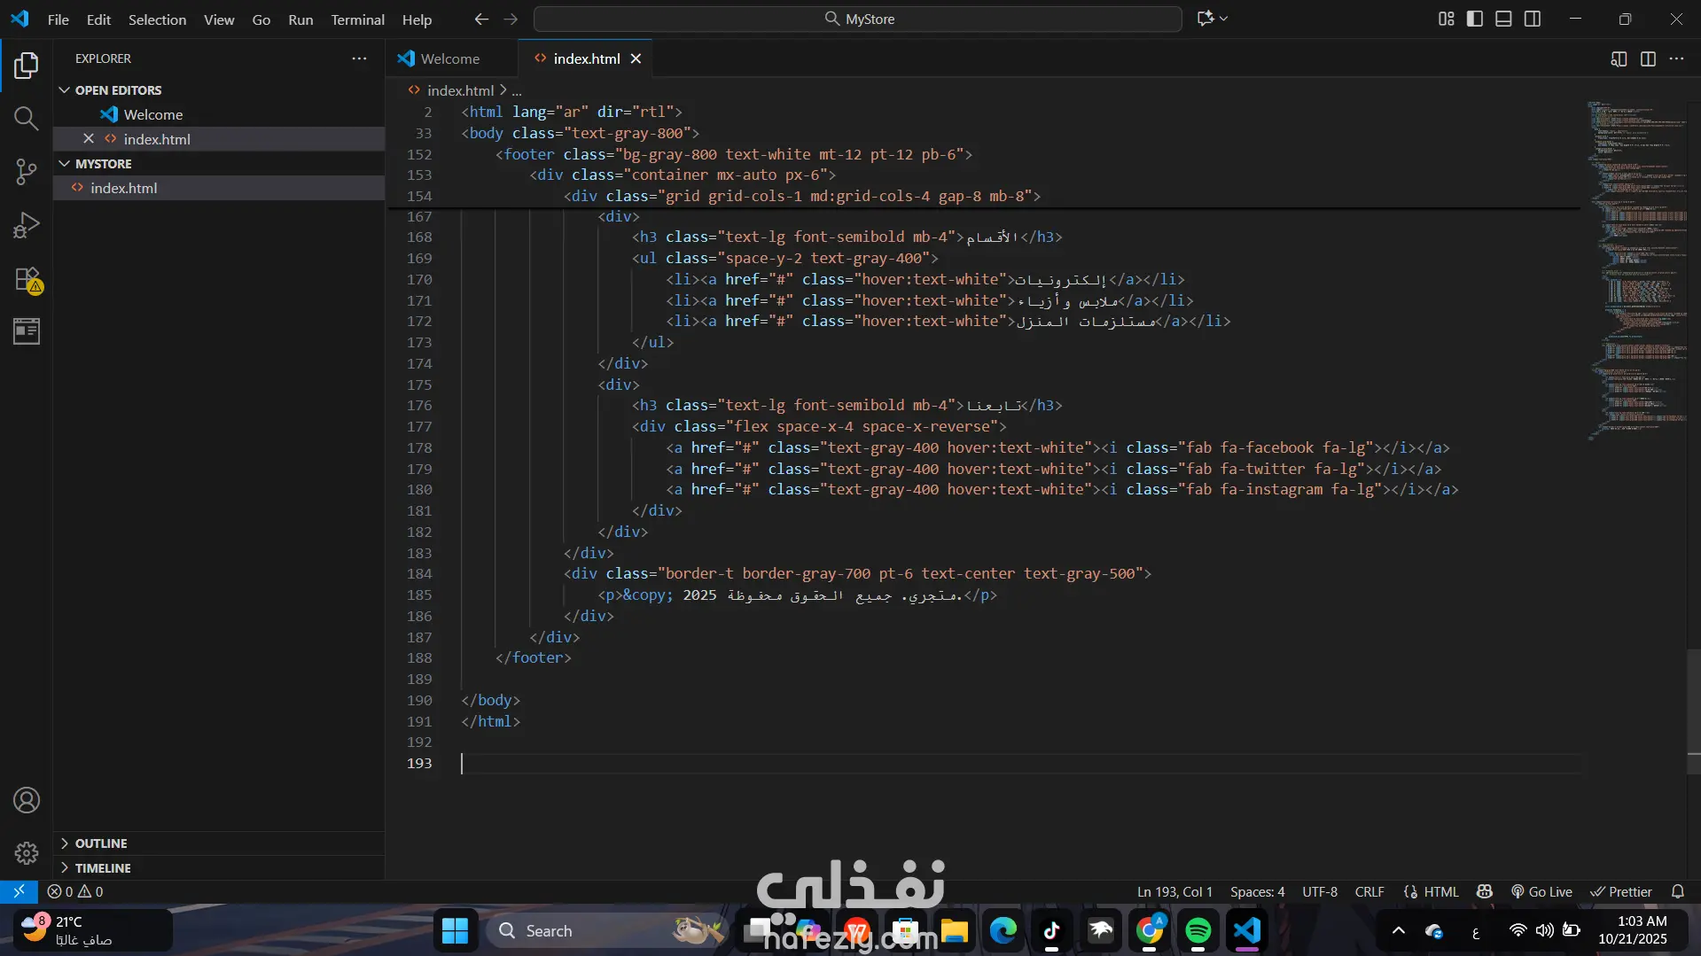Toggle the bottom Panel visibility
Screen dimensions: 1701x956
[x=1503, y=19]
